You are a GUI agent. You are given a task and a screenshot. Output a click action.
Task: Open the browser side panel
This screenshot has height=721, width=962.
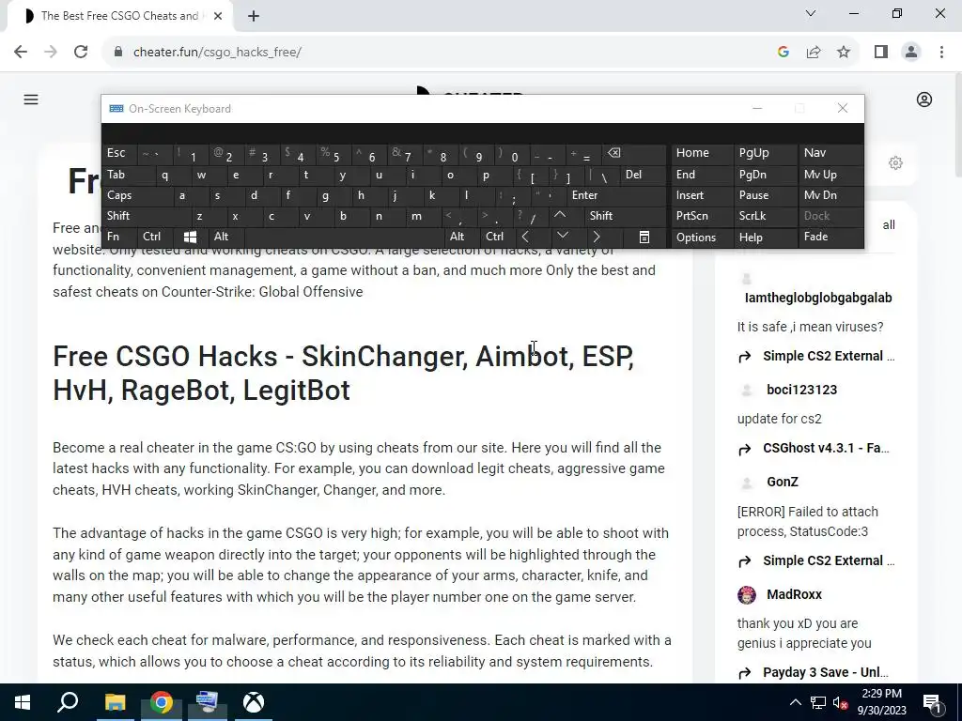pos(881,53)
